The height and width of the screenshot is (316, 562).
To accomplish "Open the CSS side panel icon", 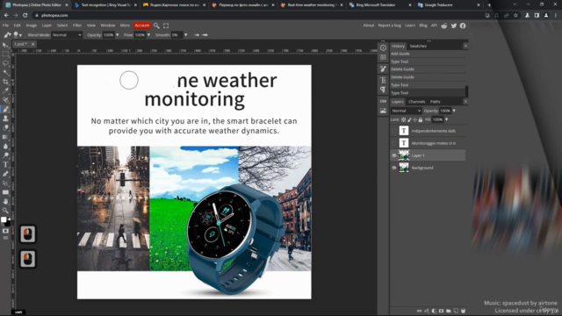I will (383, 102).
